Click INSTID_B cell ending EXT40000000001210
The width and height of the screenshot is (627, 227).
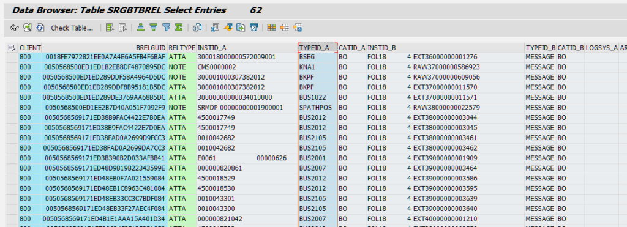(x=445, y=219)
